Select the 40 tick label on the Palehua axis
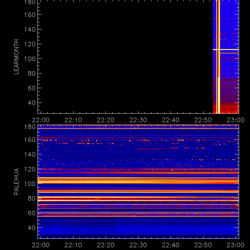The width and height of the screenshot is (250, 250). [32, 228]
